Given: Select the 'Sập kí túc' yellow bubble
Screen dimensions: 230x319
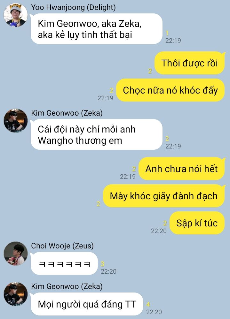Looking at the screenshot, I should [197, 223].
